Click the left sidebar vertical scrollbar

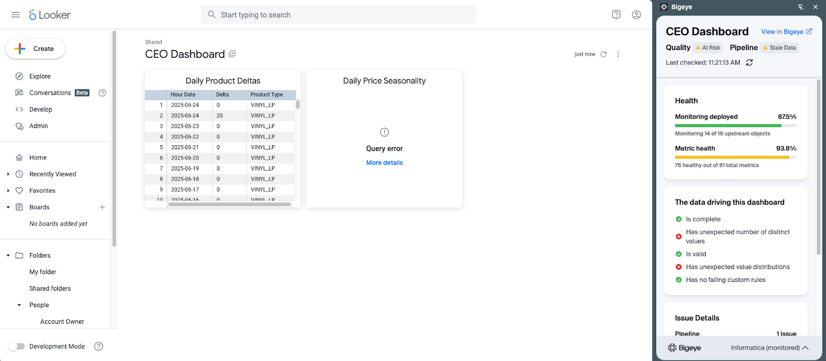(x=114, y=138)
